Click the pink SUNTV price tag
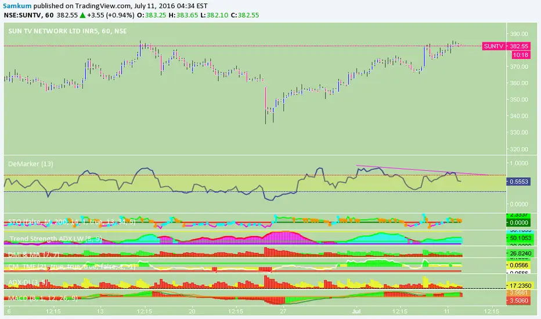 click(x=493, y=46)
